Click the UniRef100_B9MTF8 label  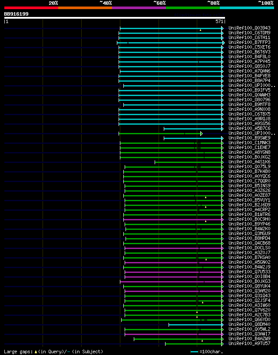click(249, 104)
